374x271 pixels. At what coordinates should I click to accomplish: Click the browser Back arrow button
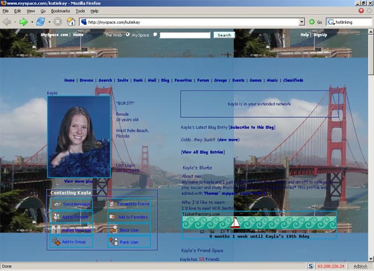point(7,22)
